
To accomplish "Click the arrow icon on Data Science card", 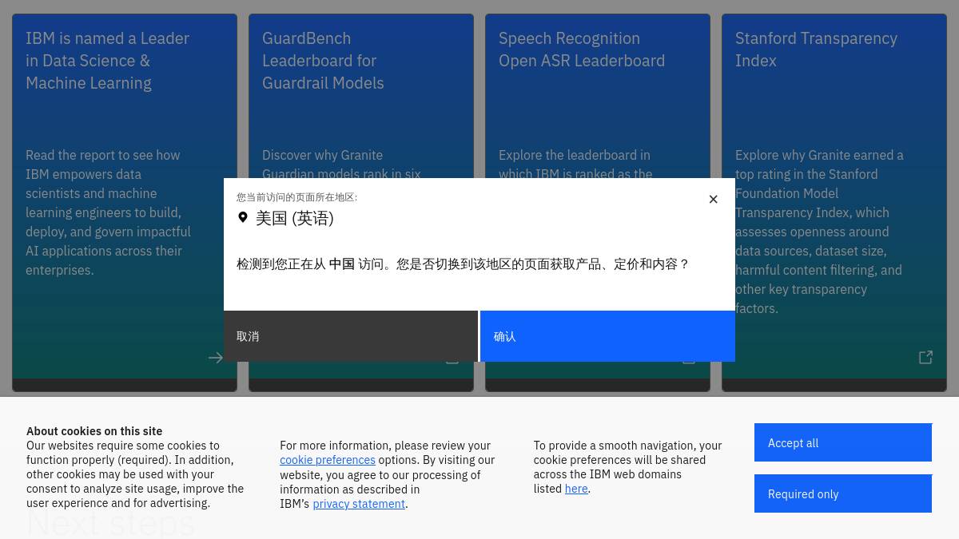I will (216, 358).
